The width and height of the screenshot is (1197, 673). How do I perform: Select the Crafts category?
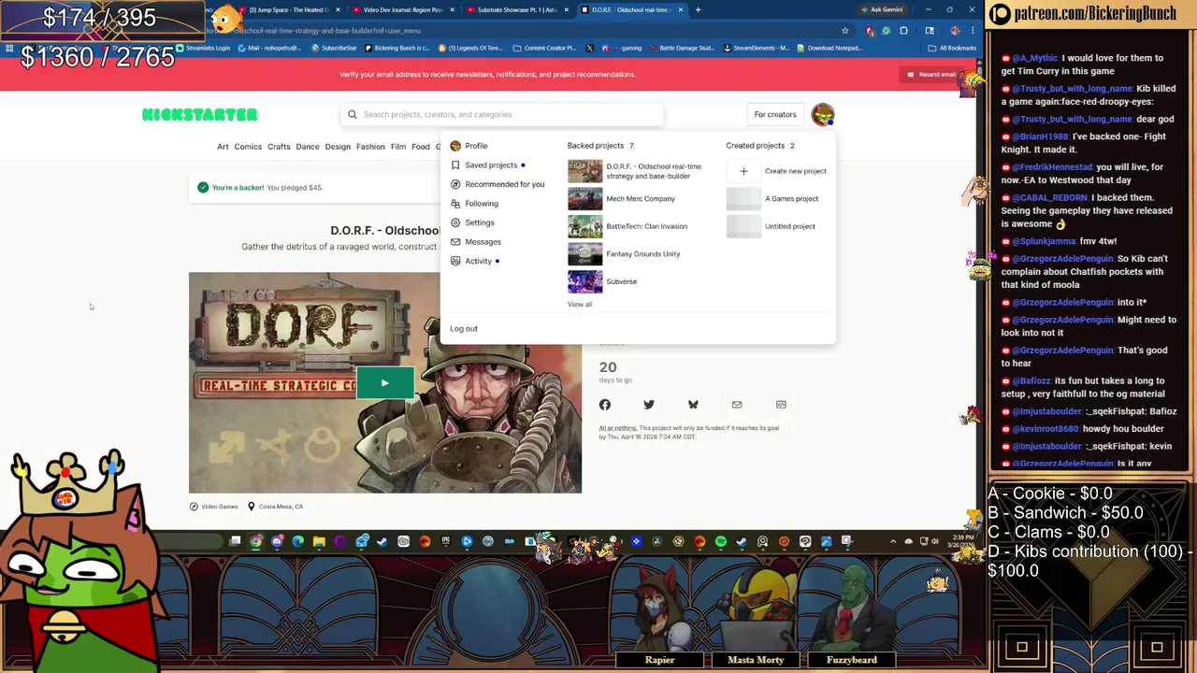click(279, 147)
